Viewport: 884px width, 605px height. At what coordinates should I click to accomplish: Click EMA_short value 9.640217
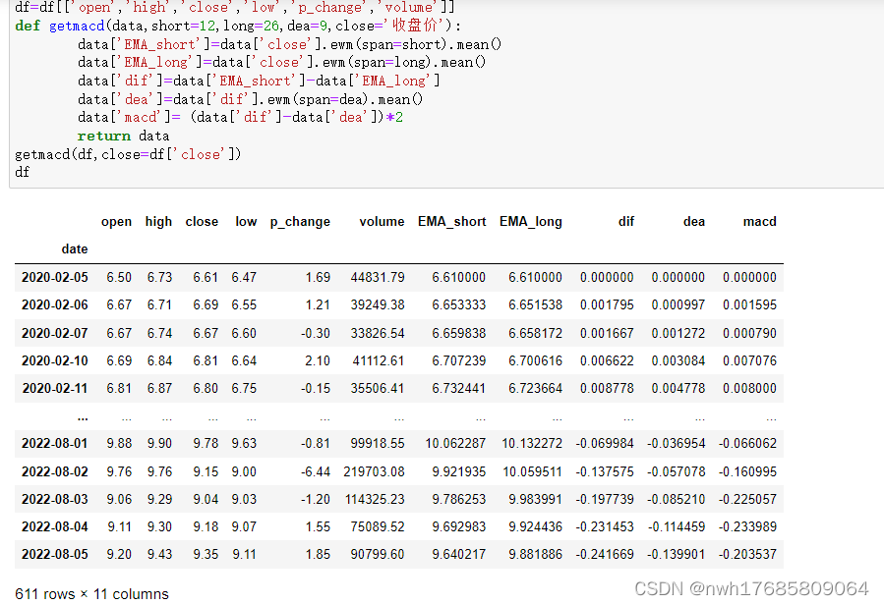tap(458, 554)
